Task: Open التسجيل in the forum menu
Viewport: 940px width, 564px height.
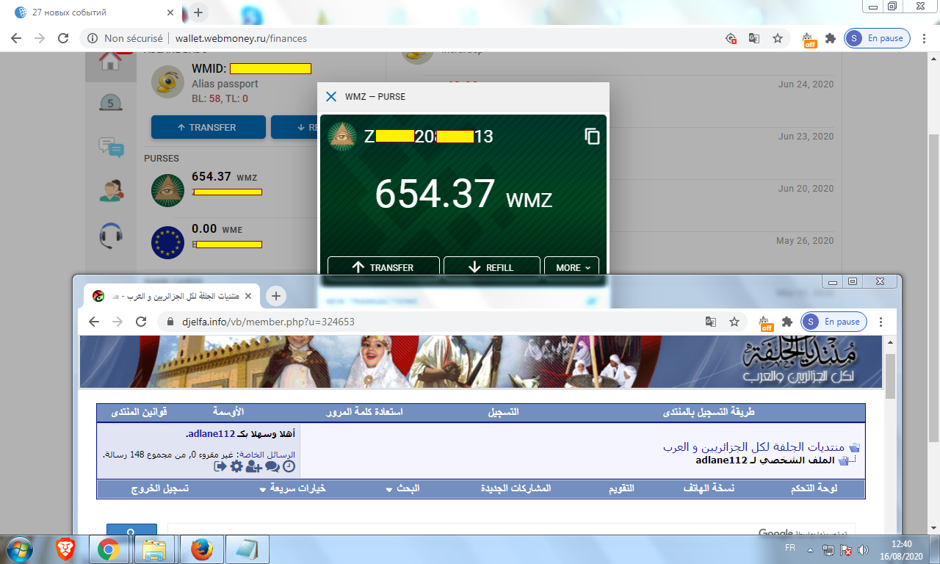Action: tap(504, 412)
